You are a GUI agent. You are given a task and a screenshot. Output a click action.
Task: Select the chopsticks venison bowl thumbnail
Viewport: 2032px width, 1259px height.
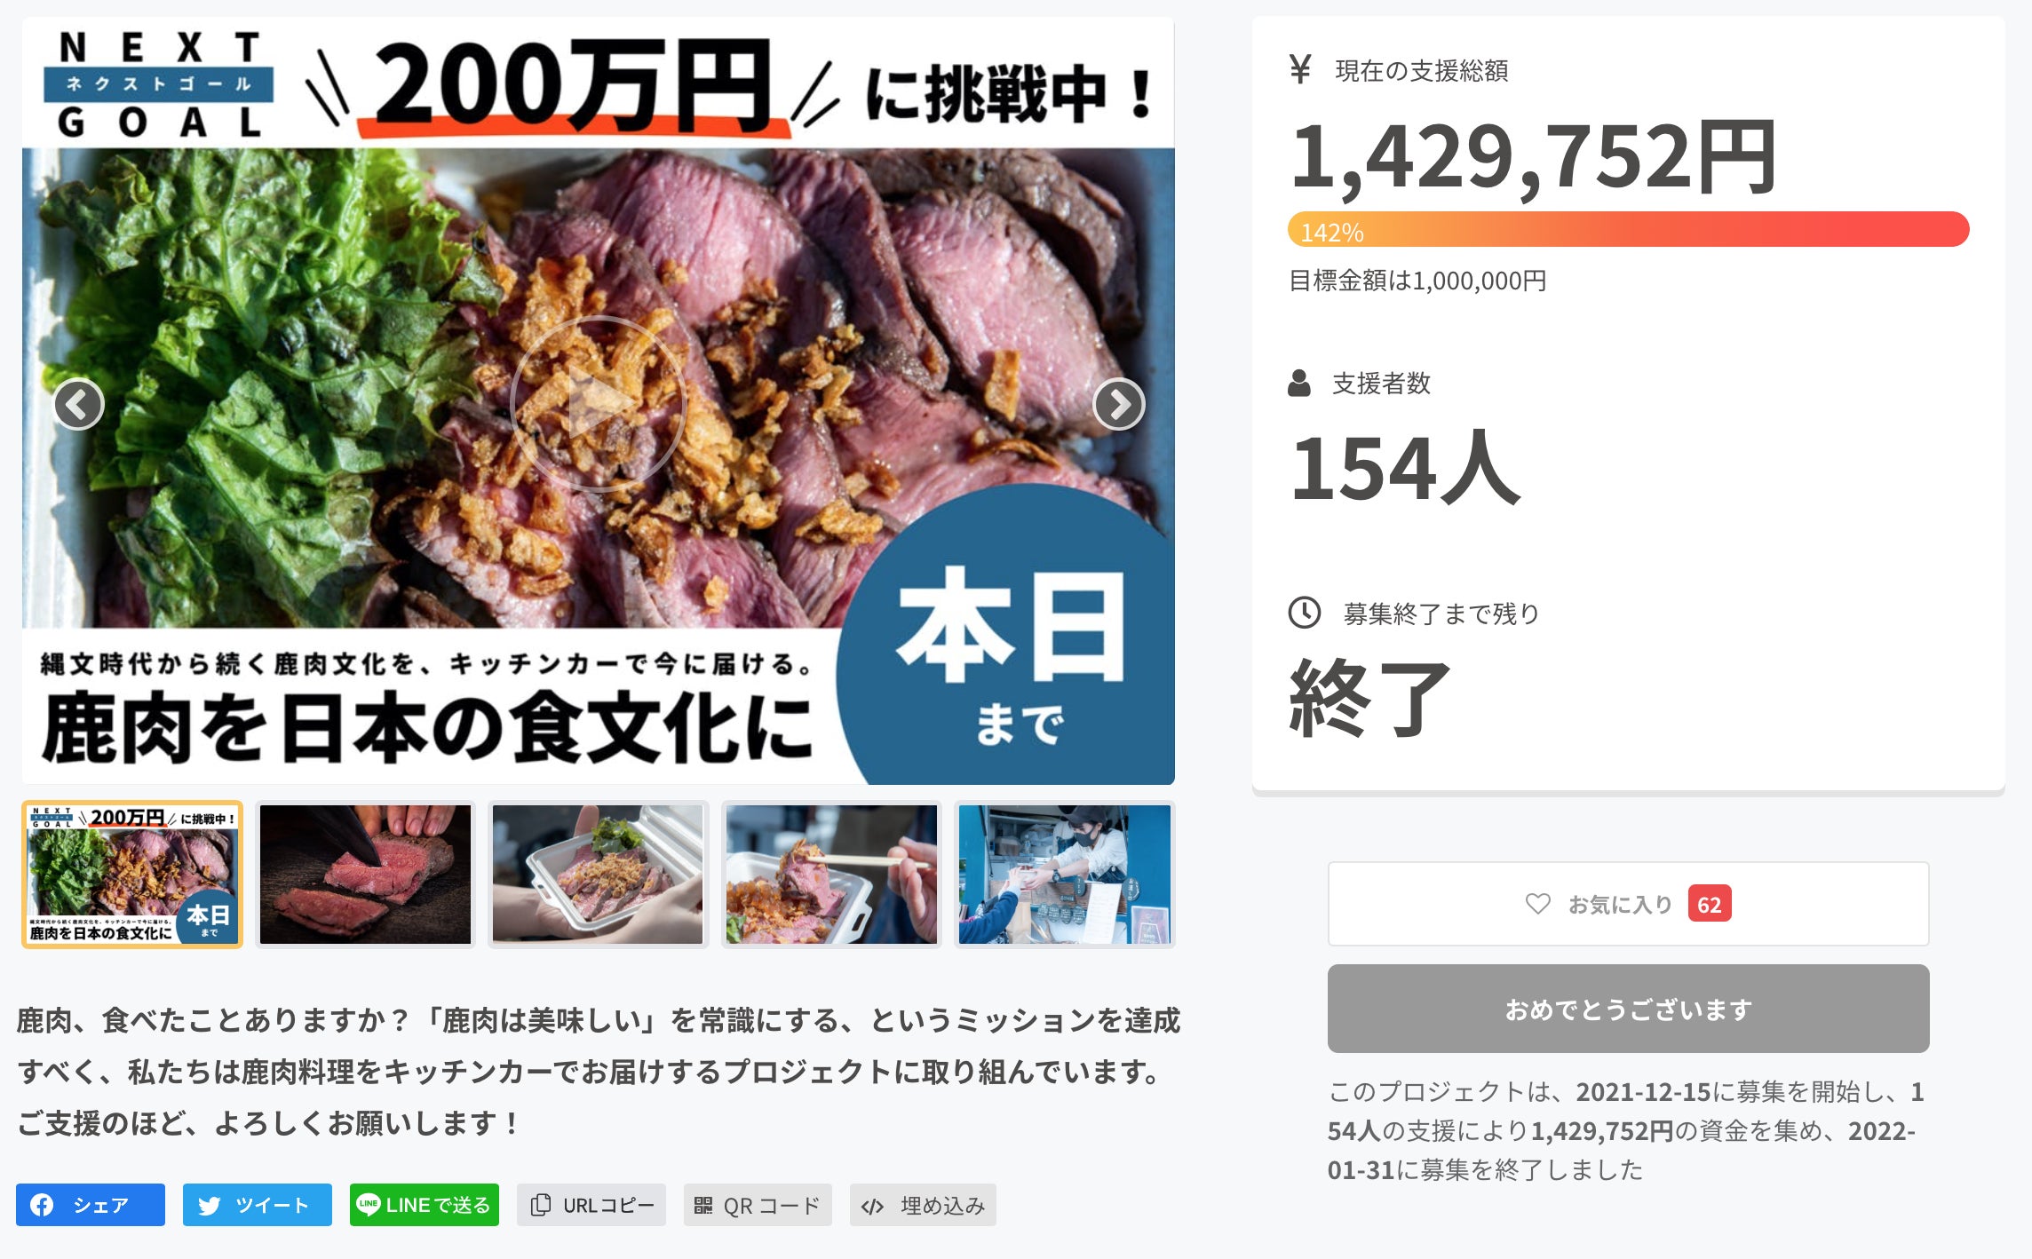pyautogui.click(x=831, y=875)
